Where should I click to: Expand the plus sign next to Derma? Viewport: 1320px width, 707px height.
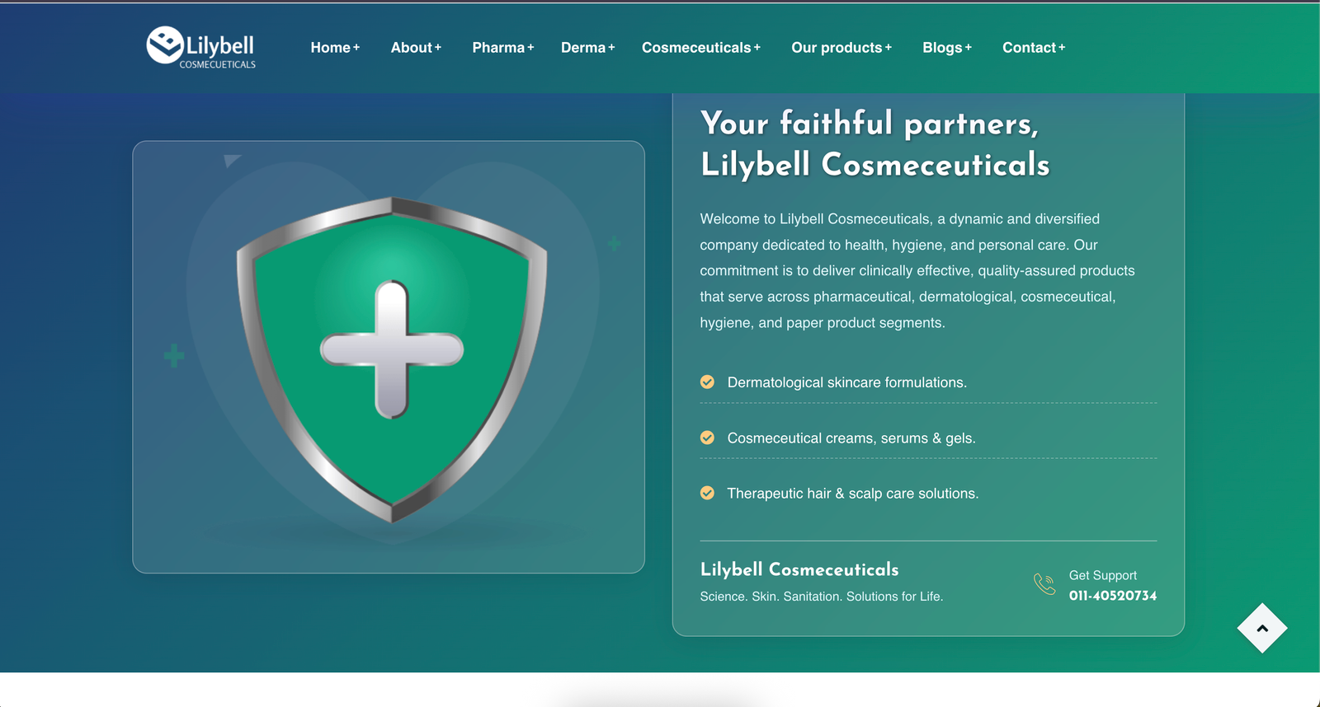point(611,48)
